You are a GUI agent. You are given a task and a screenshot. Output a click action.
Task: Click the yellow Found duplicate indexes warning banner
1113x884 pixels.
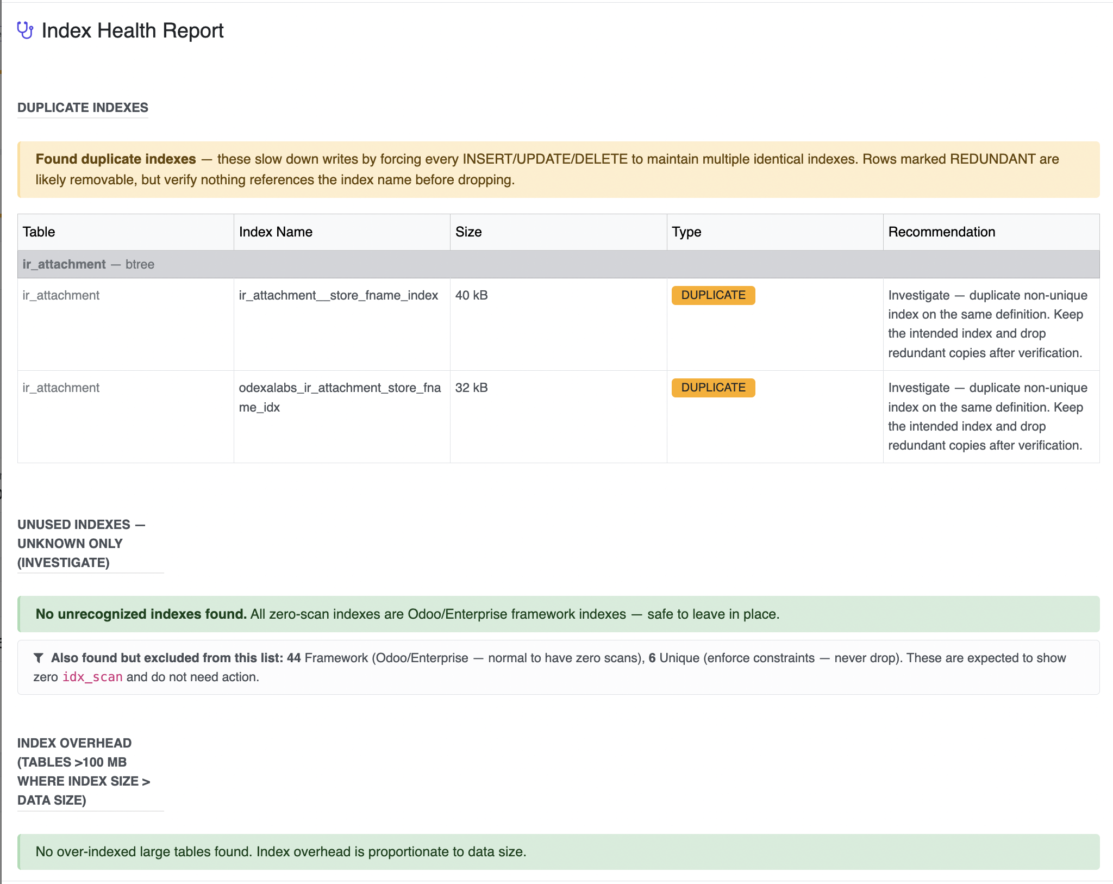point(559,170)
